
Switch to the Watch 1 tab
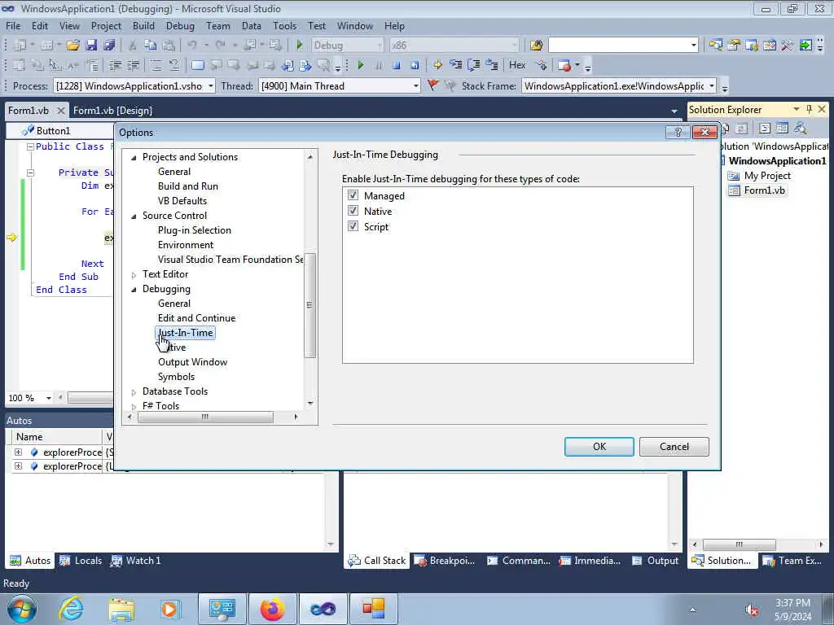point(136,560)
